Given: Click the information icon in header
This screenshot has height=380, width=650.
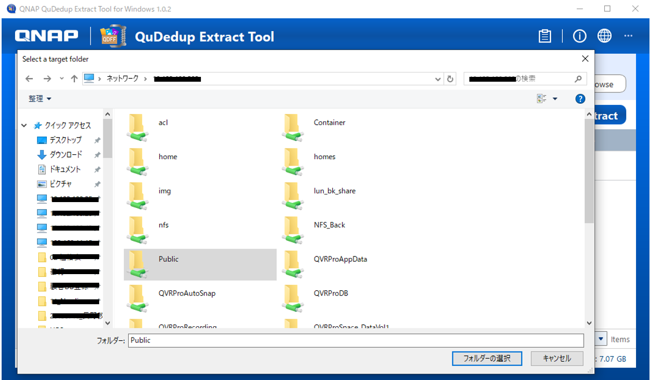Looking at the screenshot, I should click(x=579, y=36).
